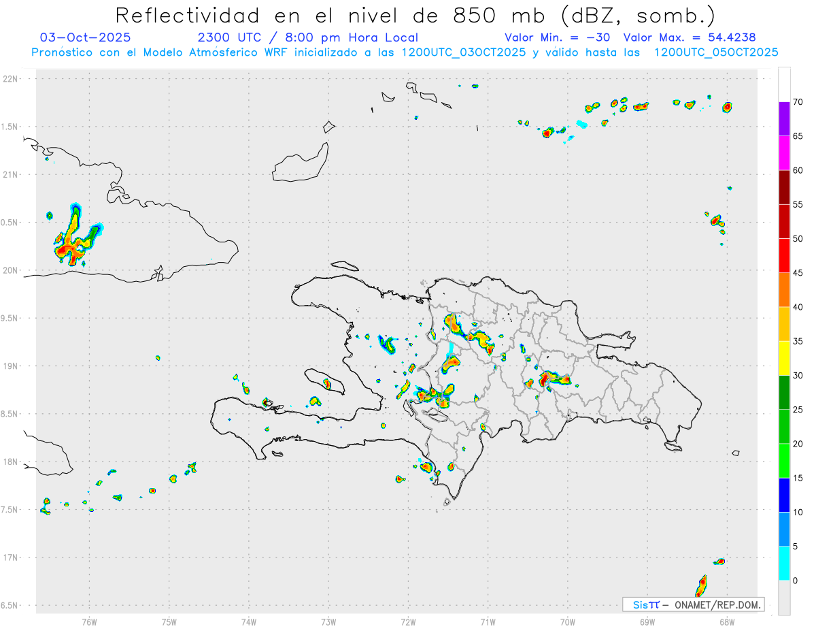Screen dimensions: 816x631
Task: Select the colorbar scale value '50'
Action: coord(798,239)
